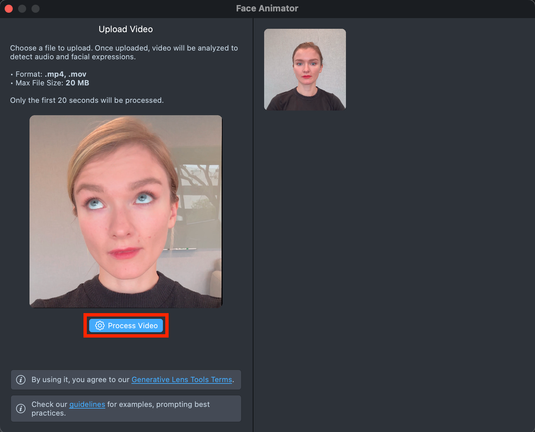The width and height of the screenshot is (535, 432).
Task: Click the 'Only the first 20 seconds' note
Action: (87, 100)
